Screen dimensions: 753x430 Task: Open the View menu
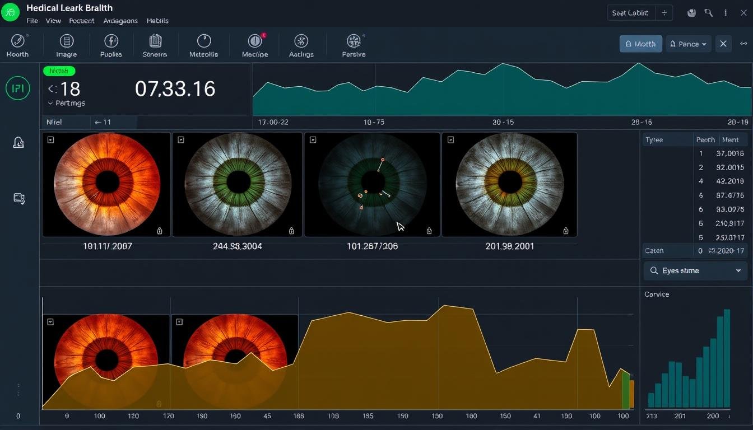click(x=53, y=21)
